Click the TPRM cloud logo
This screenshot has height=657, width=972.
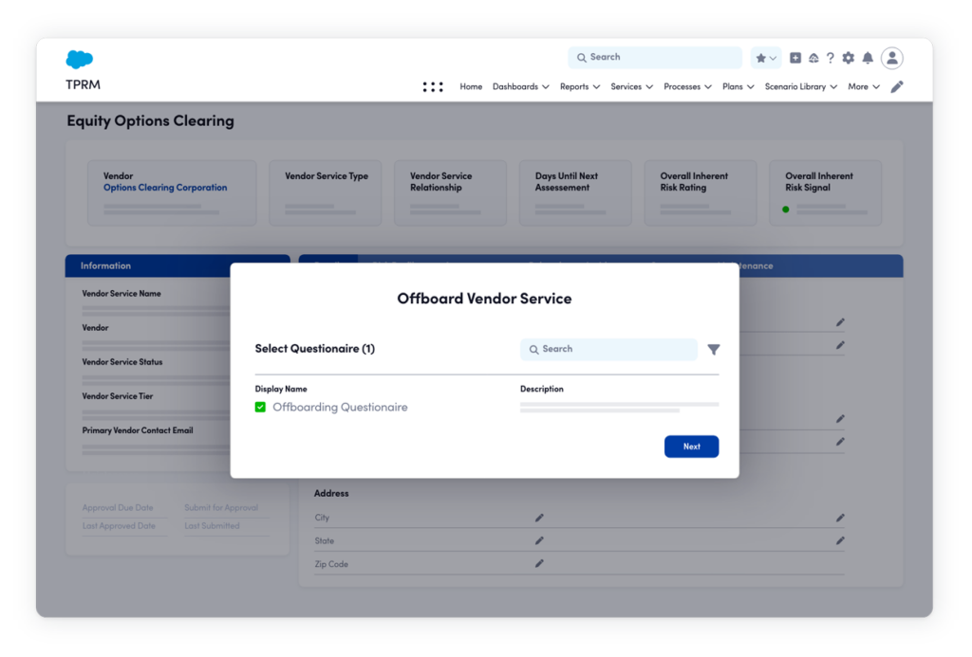[80, 59]
